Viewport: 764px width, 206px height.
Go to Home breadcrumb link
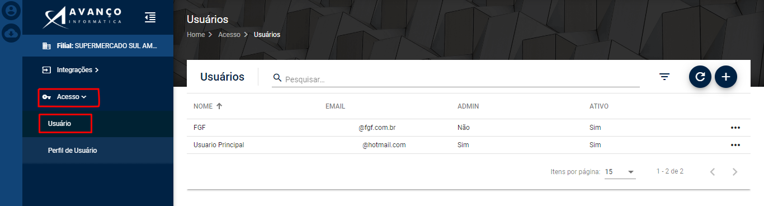pos(196,35)
